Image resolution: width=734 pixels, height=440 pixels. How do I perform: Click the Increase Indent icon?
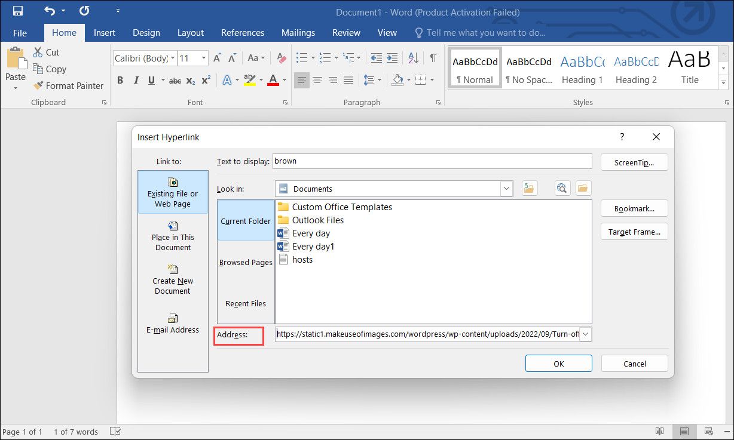(392, 58)
